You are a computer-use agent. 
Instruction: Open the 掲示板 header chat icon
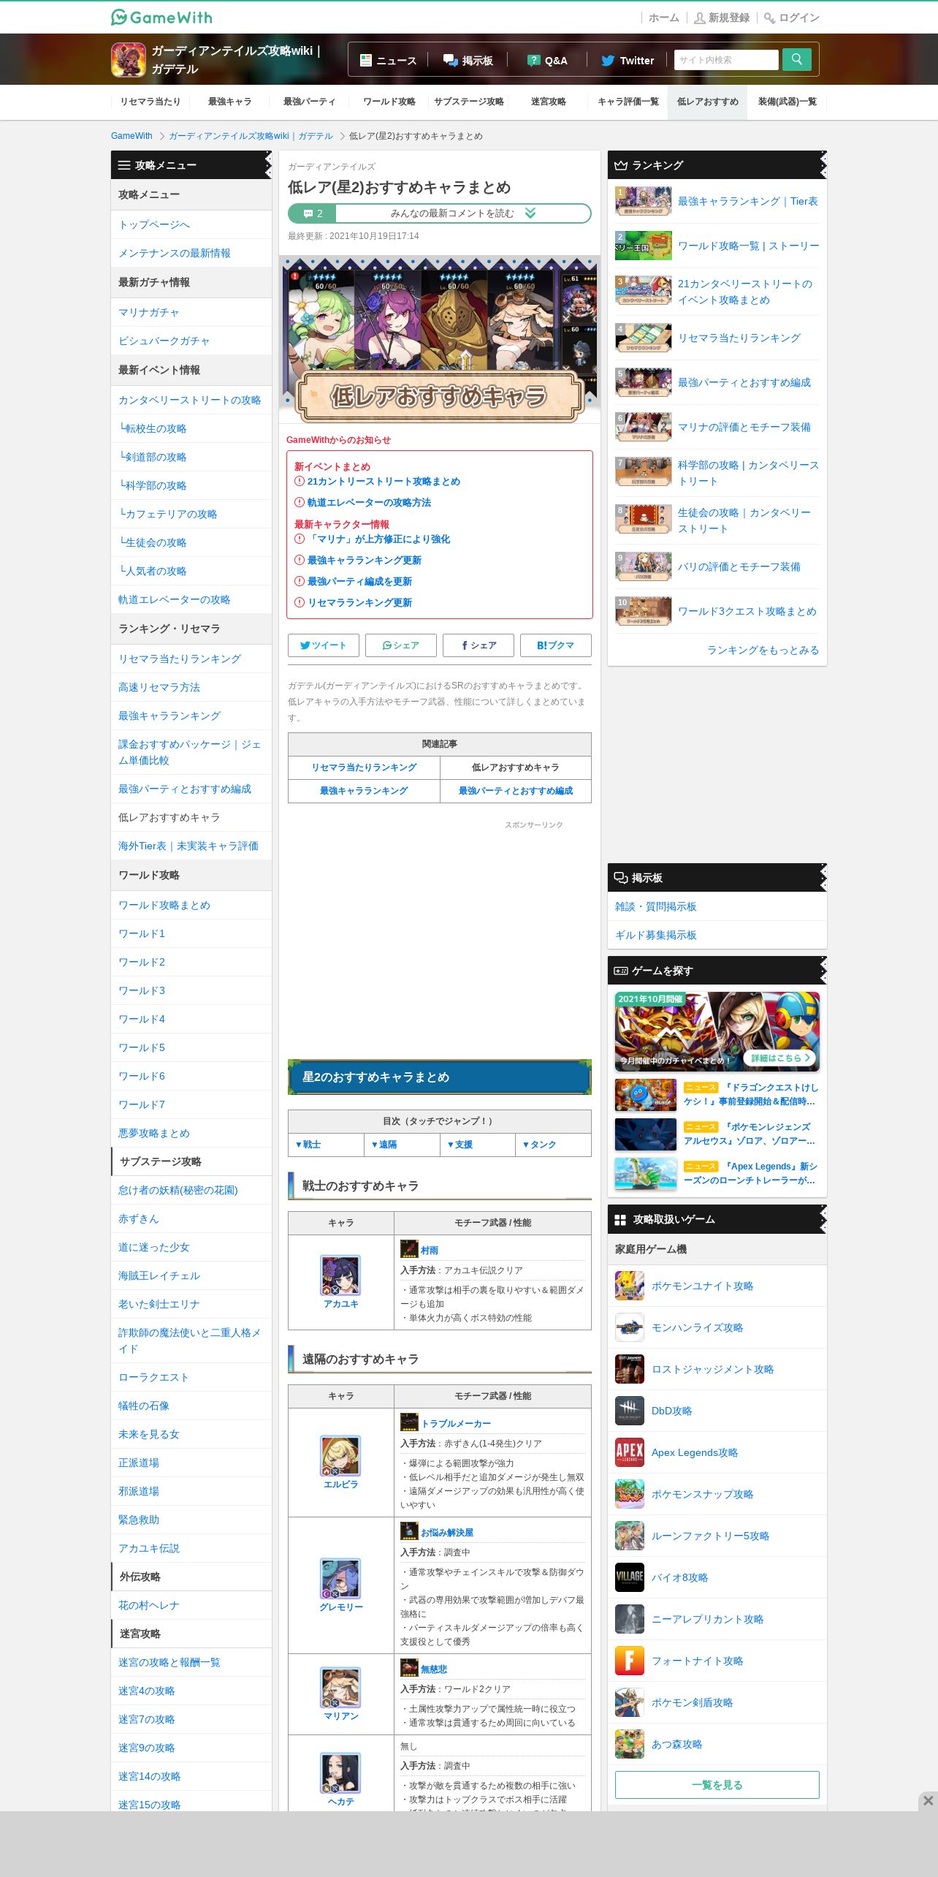[x=468, y=61]
